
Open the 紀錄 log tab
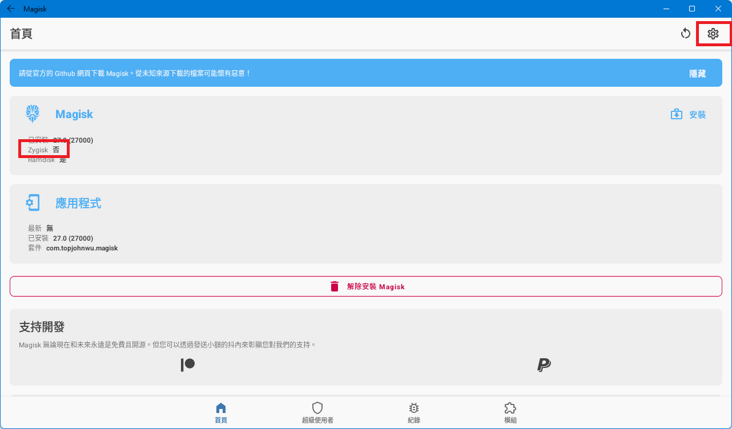click(413, 412)
